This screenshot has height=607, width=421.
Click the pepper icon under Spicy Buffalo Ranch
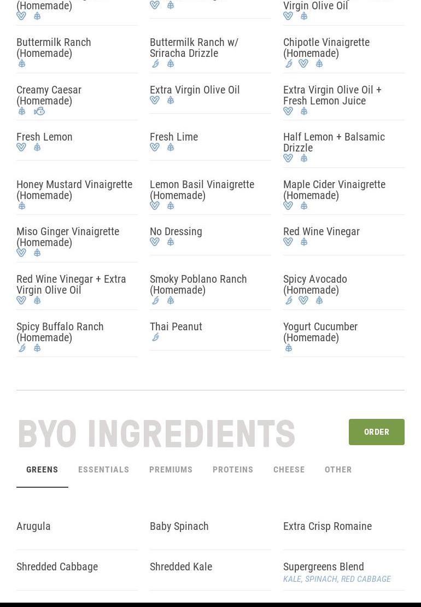click(x=22, y=348)
